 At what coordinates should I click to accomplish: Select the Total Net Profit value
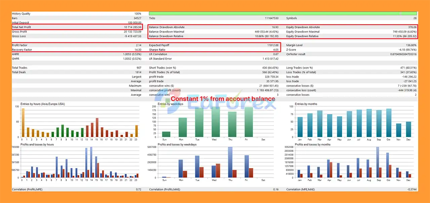click(132, 27)
